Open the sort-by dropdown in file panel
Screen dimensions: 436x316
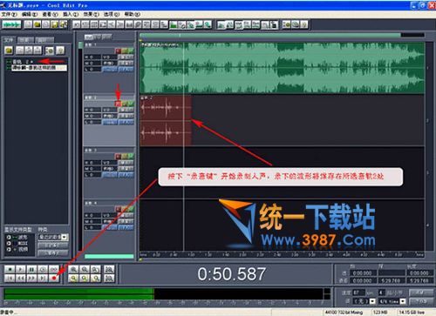[x=53, y=237]
